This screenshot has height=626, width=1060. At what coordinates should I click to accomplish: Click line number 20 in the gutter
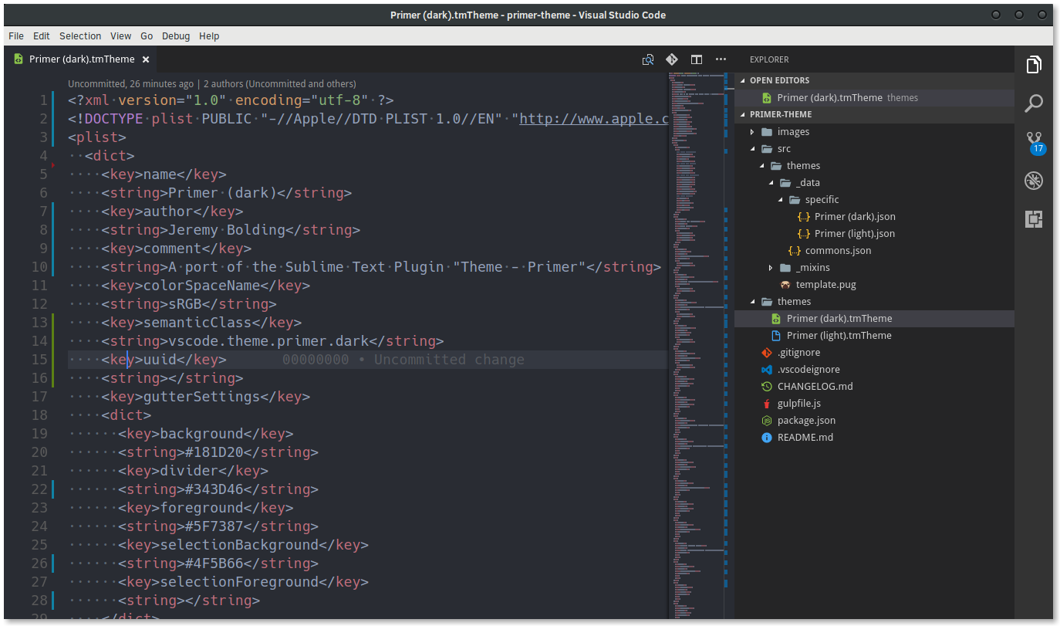coord(39,452)
